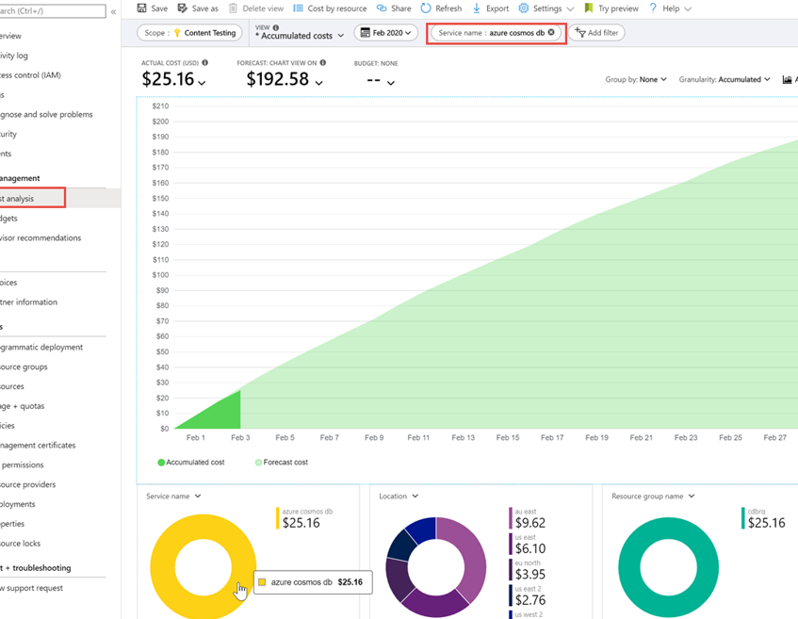The width and height of the screenshot is (798, 619).
Task: Click the Add filter button
Action: point(595,32)
